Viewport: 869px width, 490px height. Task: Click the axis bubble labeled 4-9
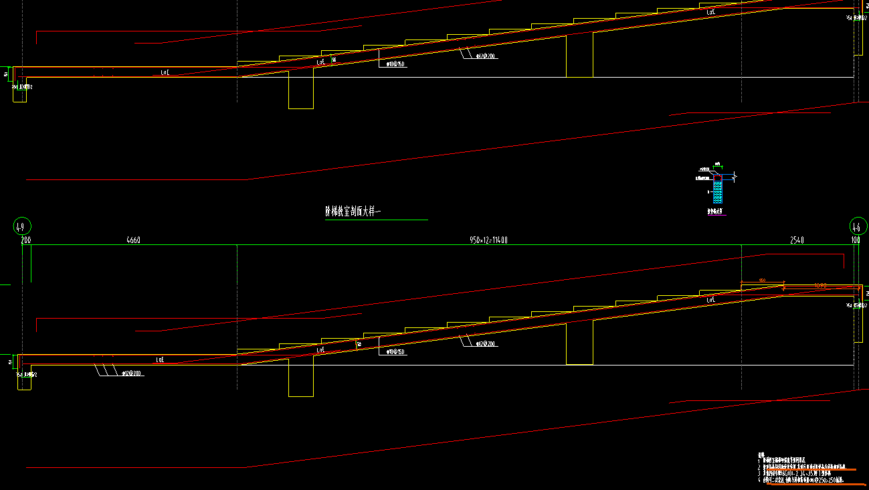[x=22, y=226]
